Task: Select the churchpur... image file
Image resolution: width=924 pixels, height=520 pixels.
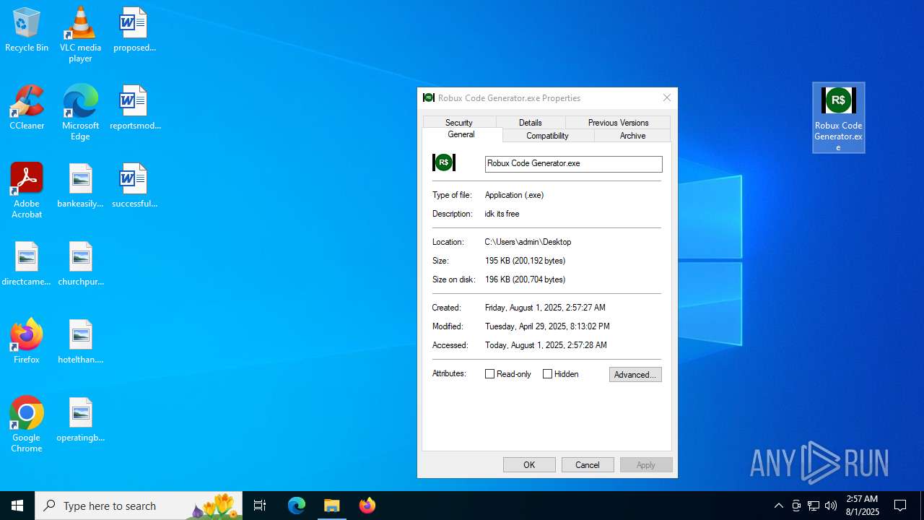Action: [x=80, y=264]
